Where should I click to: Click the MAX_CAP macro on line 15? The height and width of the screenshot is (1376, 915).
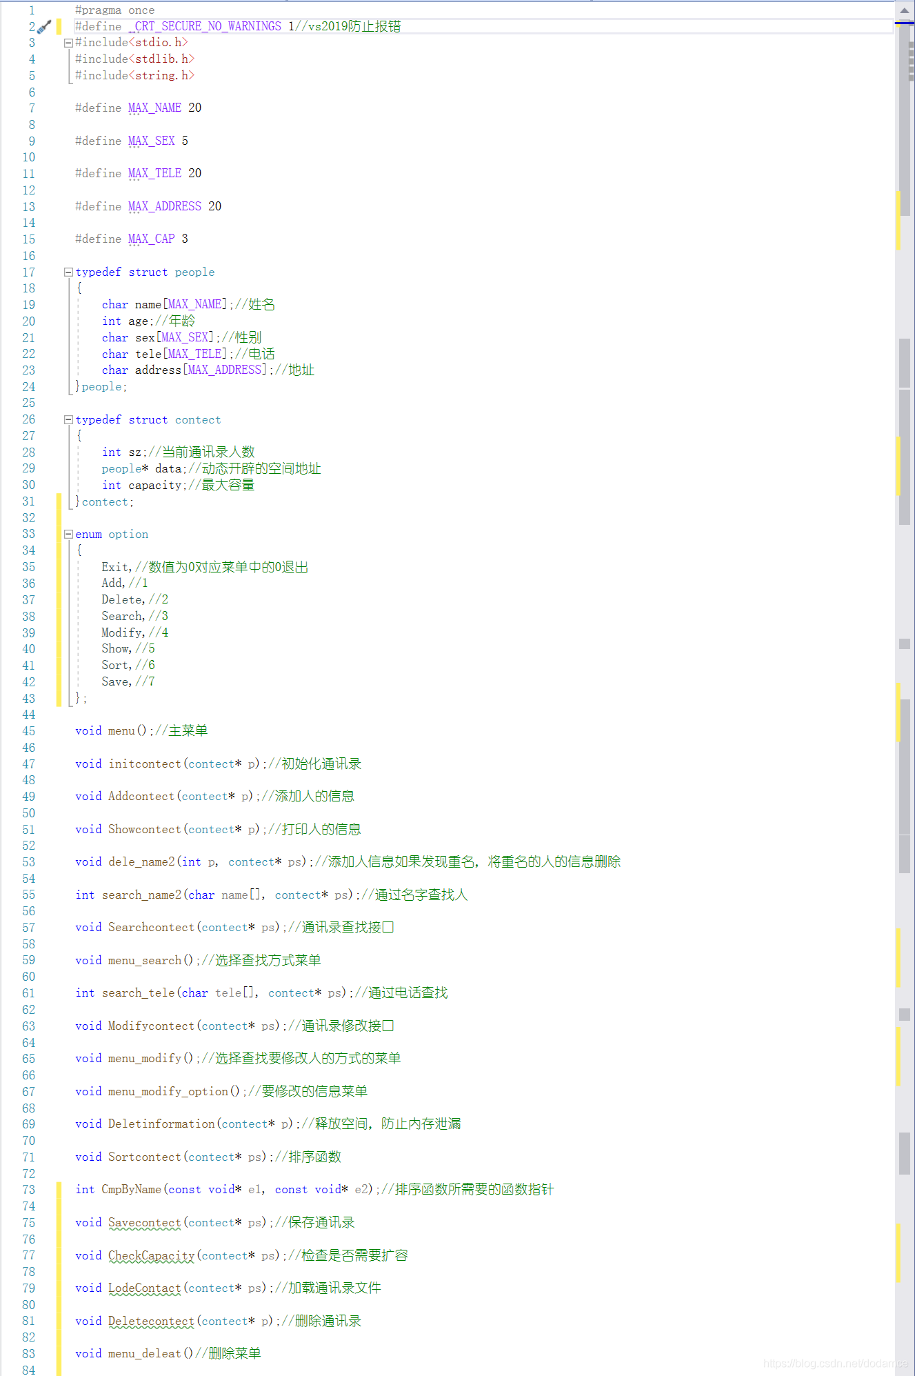coord(152,239)
